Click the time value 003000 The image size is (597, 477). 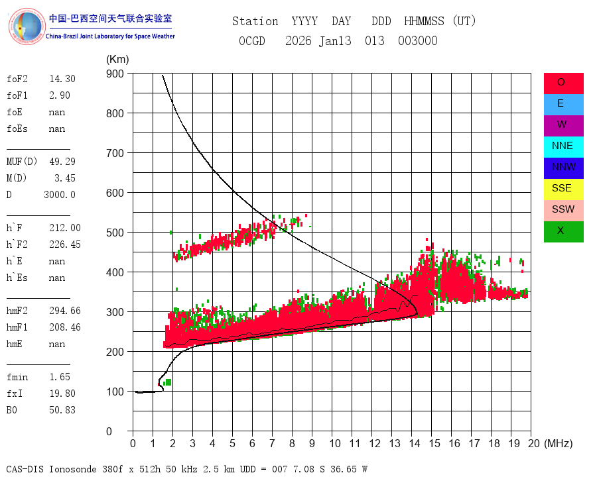(418, 41)
